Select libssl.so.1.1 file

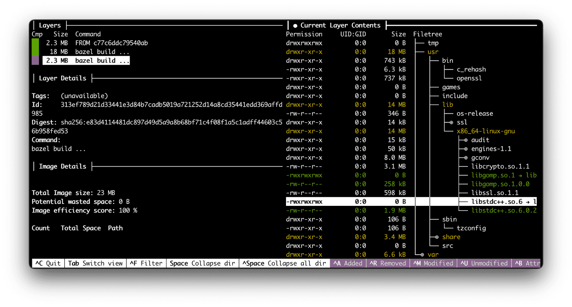point(495,193)
